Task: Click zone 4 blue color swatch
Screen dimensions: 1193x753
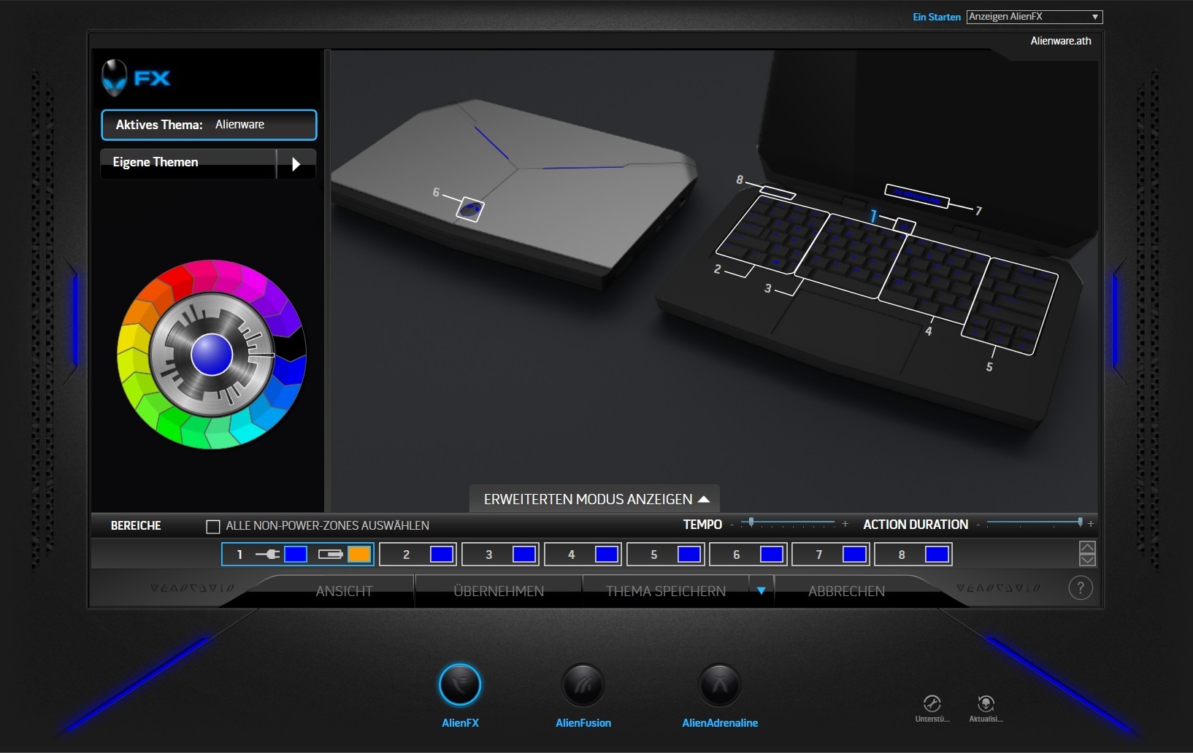Action: tap(607, 555)
